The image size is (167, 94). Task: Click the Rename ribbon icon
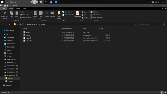tap(52, 14)
